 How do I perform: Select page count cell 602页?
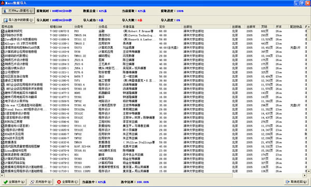click(x=264, y=31)
